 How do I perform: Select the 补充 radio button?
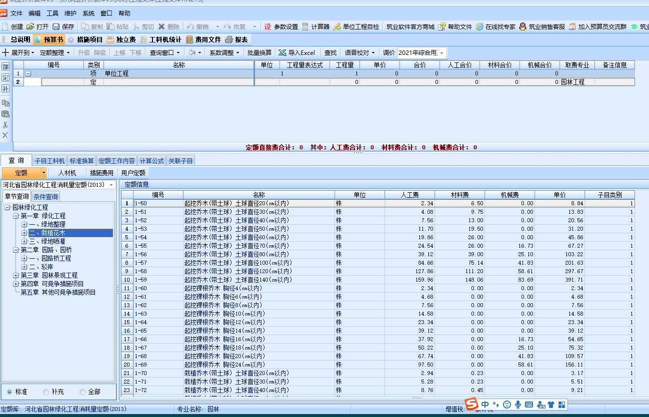(x=46, y=392)
